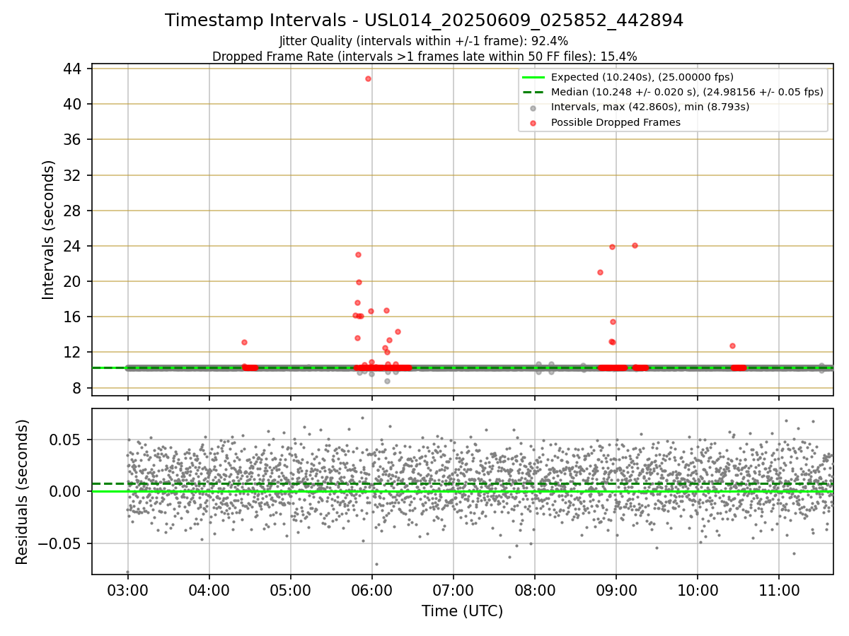
Task: Click the gray marker sample in the legend
Action: pyautogui.click(x=533, y=107)
